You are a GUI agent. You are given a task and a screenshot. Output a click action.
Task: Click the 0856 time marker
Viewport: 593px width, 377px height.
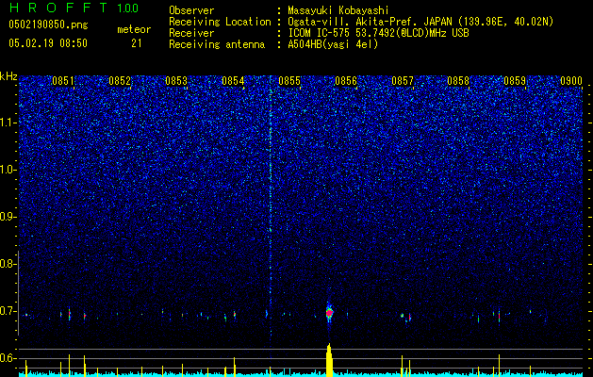[346, 81]
